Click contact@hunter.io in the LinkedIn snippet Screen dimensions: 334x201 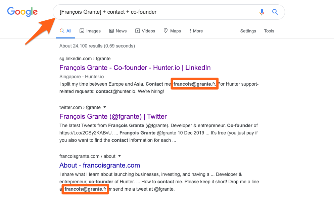pos(116,92)
